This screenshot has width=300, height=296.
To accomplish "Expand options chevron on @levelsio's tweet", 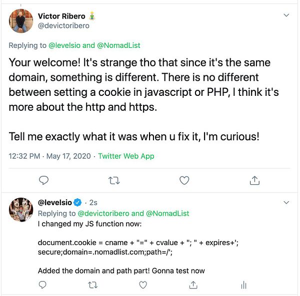I will [x=286, y=203].
